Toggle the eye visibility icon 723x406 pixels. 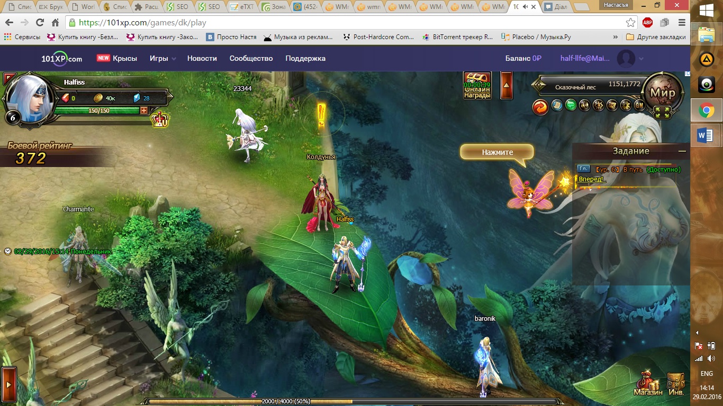598,105
